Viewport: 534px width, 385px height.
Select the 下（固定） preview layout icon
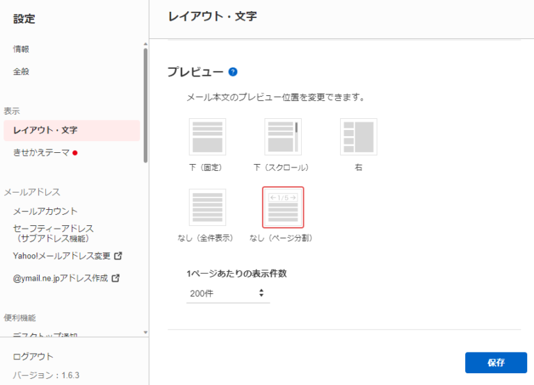[x=207, y=136]
